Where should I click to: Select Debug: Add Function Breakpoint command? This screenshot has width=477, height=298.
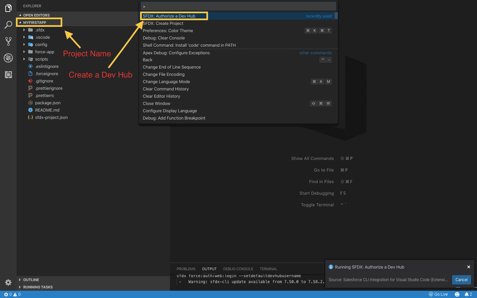click(237, 118)
